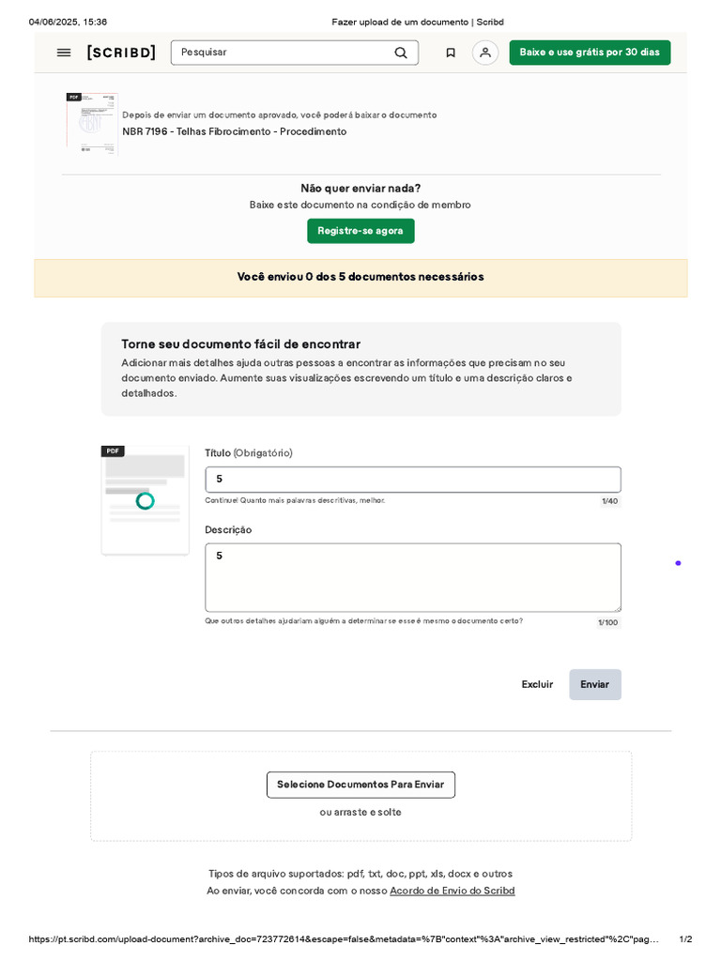The image size is (721, 961).
Task: Open the hamburger menu
Action: tap(64, 53)
